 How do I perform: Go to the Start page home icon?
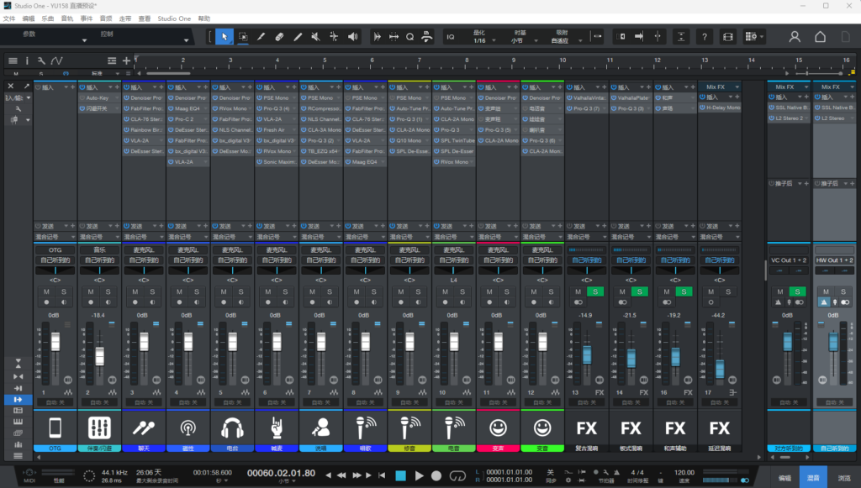point(820,37)
